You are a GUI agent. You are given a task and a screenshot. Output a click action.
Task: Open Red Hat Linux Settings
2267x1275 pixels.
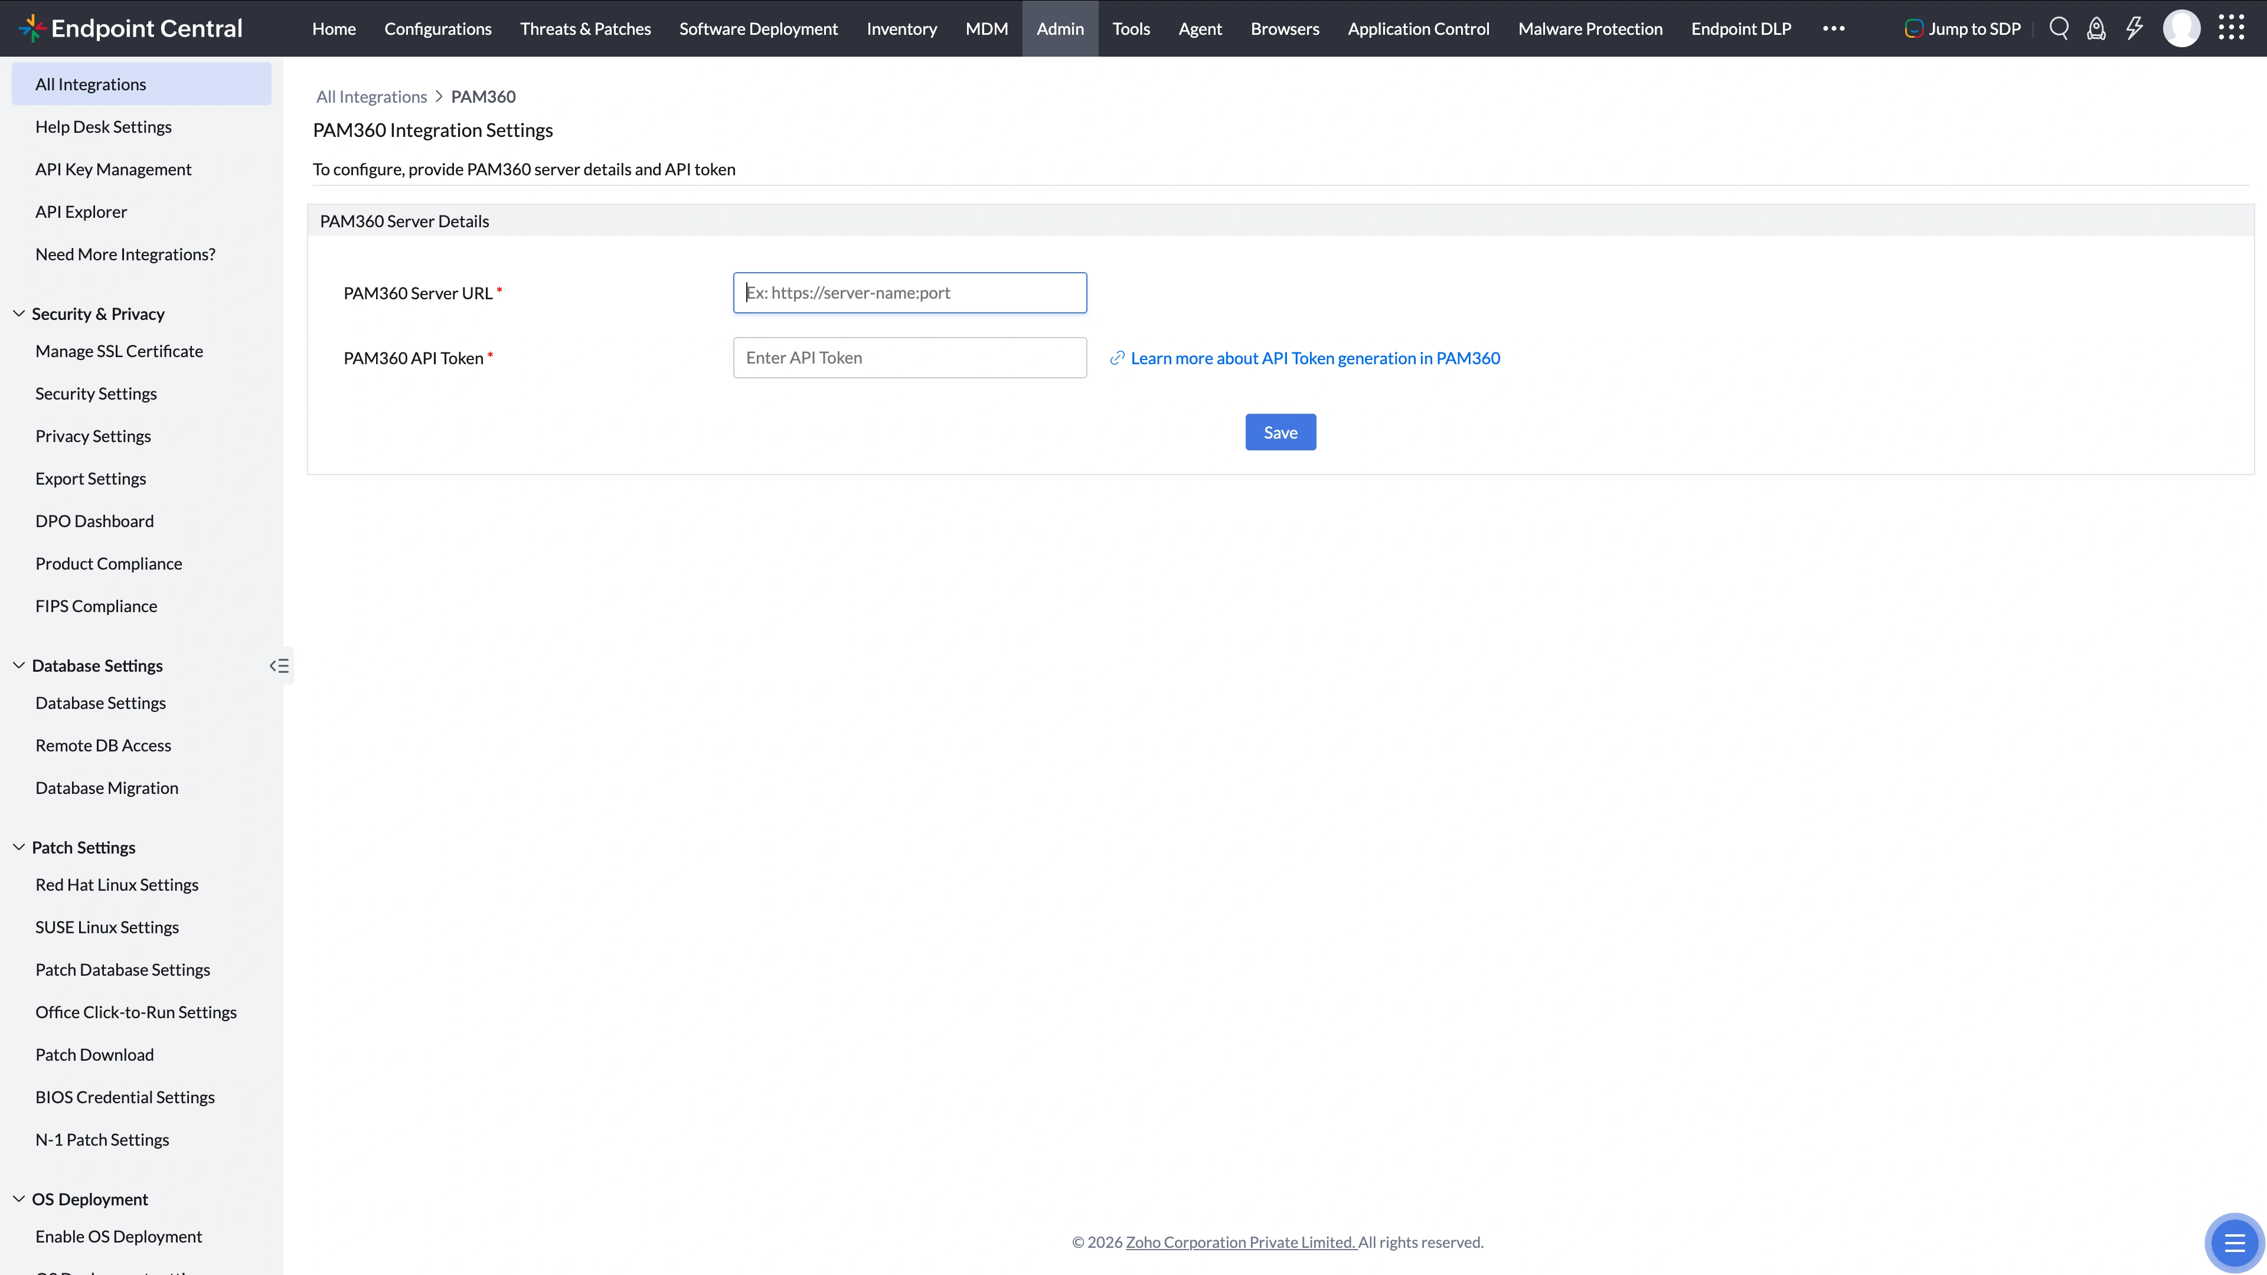(116, 885)
